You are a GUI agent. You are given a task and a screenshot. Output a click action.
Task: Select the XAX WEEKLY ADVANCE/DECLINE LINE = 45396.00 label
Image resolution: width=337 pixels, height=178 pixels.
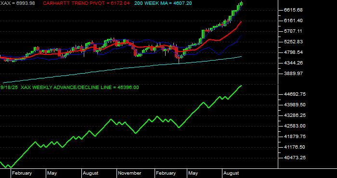[x=80, y=88]
